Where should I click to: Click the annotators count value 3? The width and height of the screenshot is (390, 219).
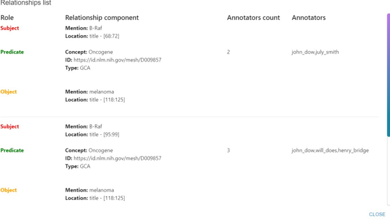point(228,150)
